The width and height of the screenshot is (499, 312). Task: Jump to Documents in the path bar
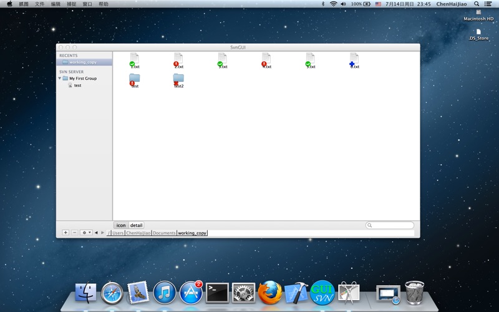(164, 233)
